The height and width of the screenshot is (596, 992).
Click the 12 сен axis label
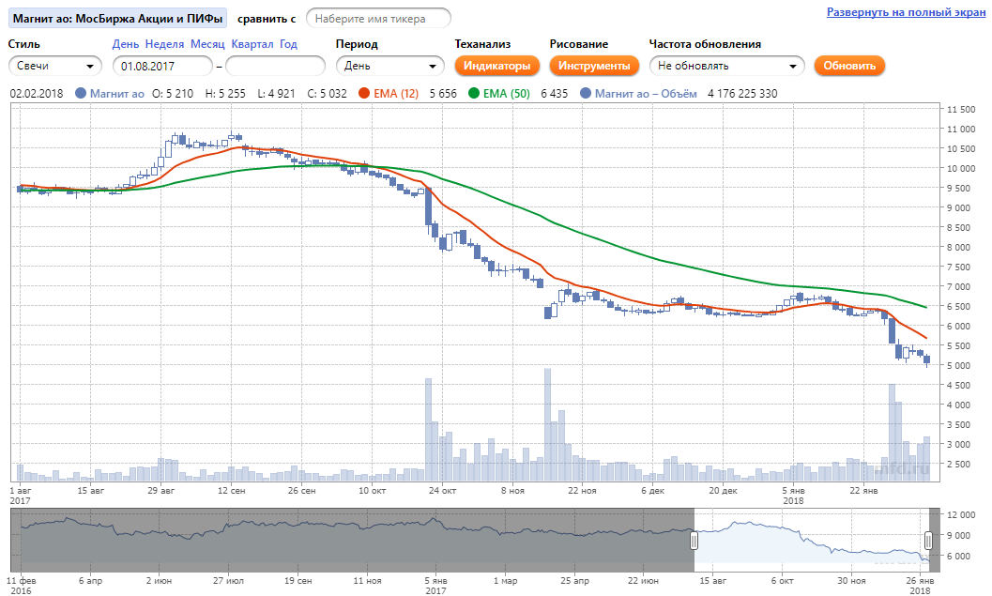232,490
